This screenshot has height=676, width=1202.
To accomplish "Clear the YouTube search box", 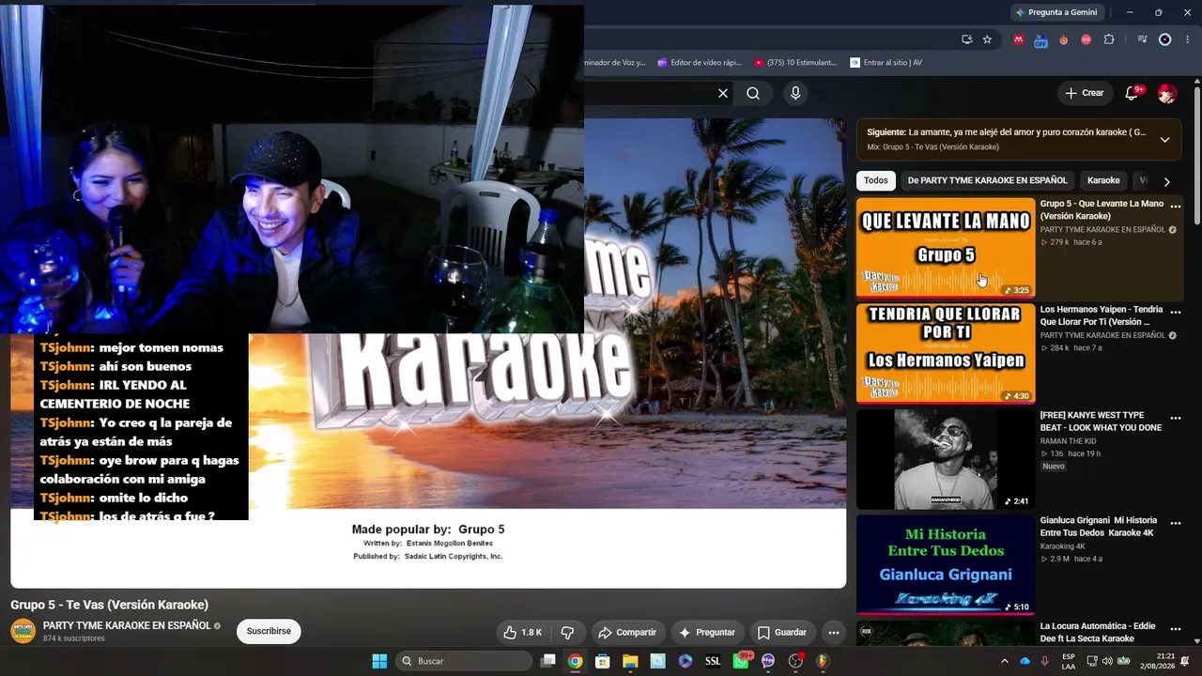I will [x=723, y=93].
